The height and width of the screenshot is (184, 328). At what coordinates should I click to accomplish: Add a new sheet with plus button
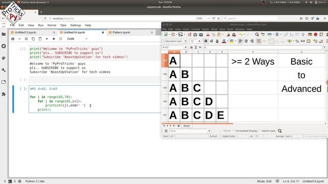(178, 126)
